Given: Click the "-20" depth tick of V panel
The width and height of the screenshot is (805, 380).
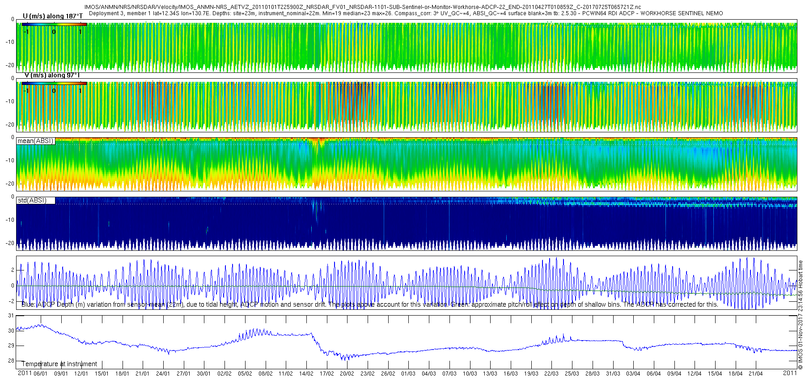Looking at the screenshot, I should coord(9,125).
